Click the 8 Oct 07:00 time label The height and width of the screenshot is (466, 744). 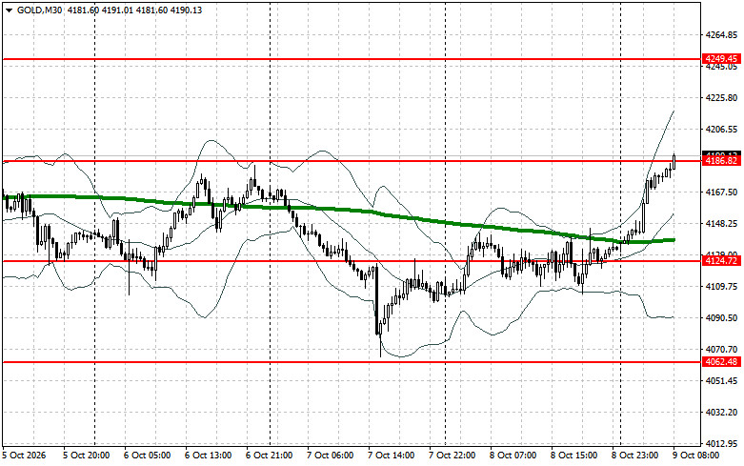513,456
